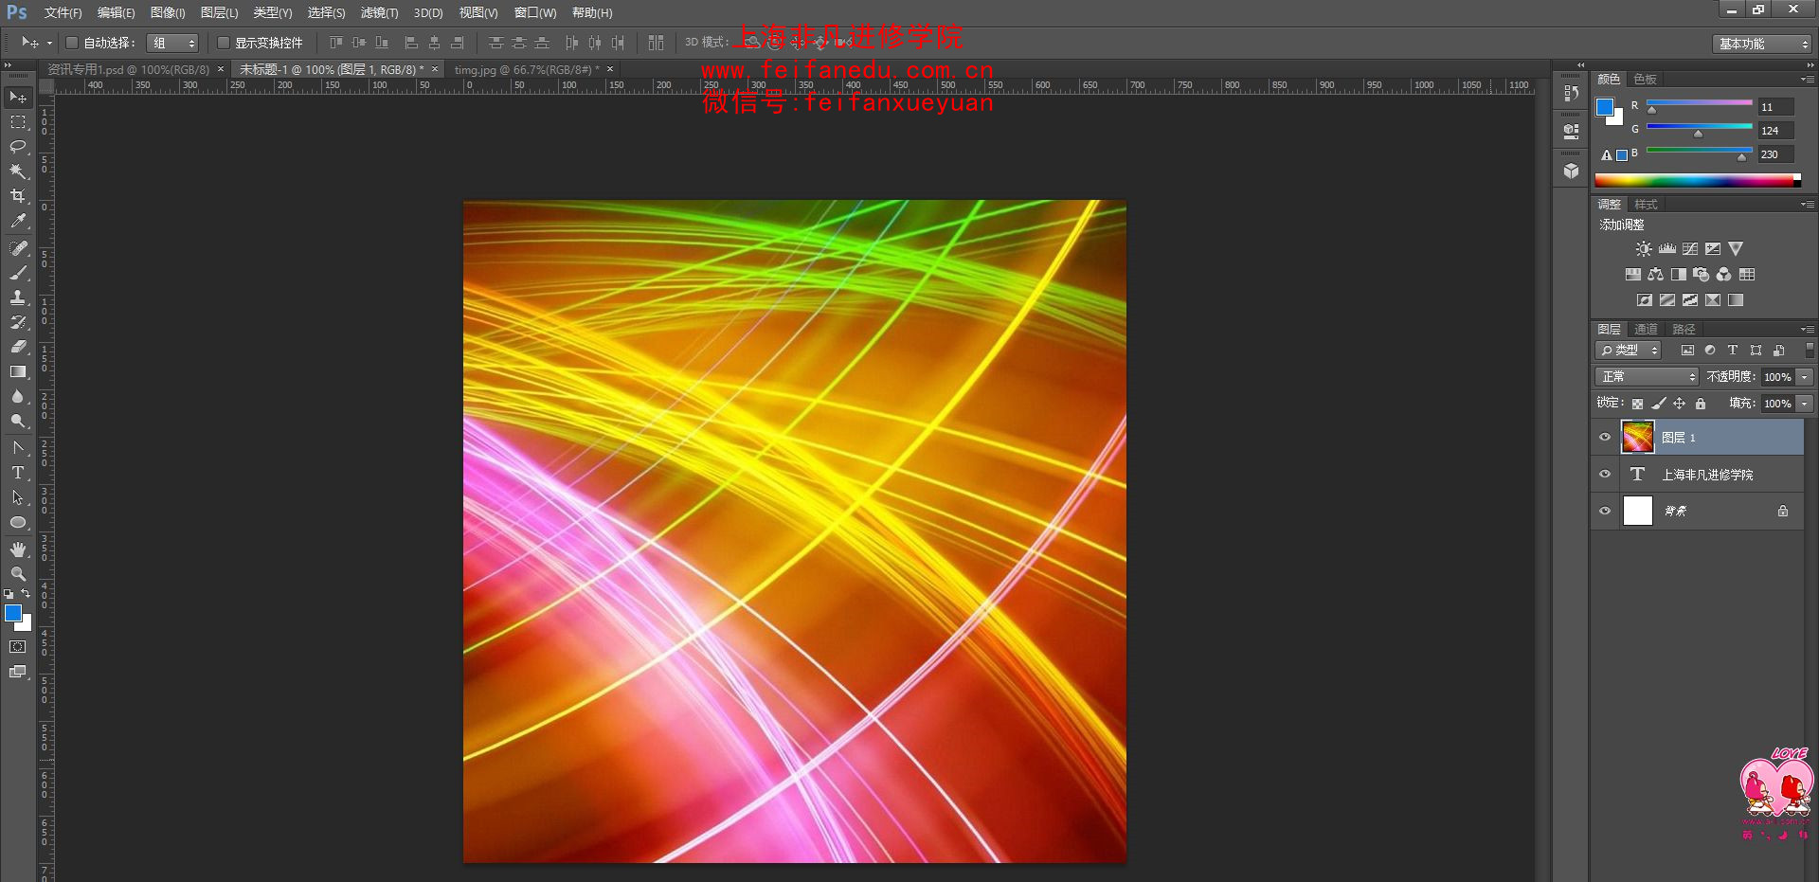Select the Path Selection tool

click(x=18, y=497)
